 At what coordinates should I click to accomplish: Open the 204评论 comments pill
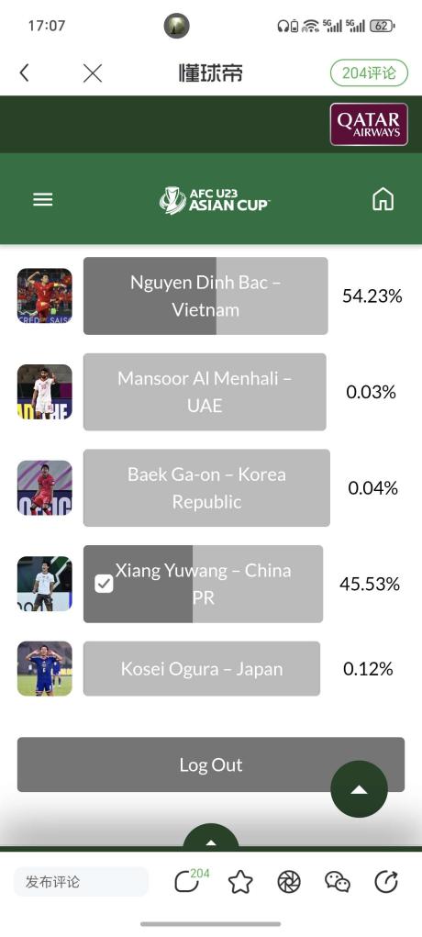pos(369,73)
